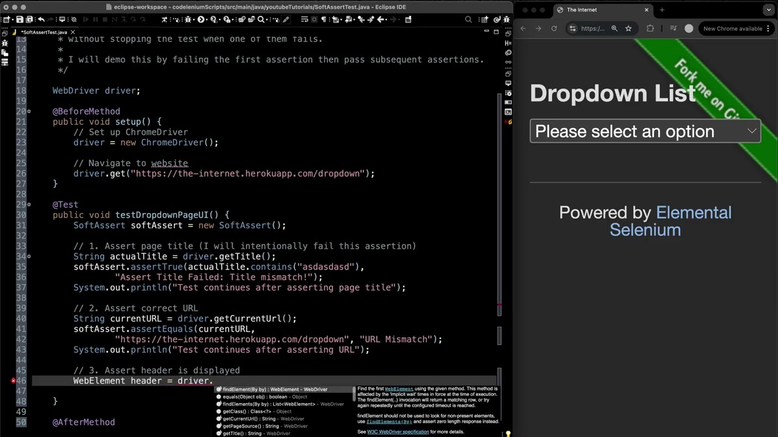Open a new tab in Chrome
The height and width of the screenshot is (437, 778).
[x=662, y=10]
